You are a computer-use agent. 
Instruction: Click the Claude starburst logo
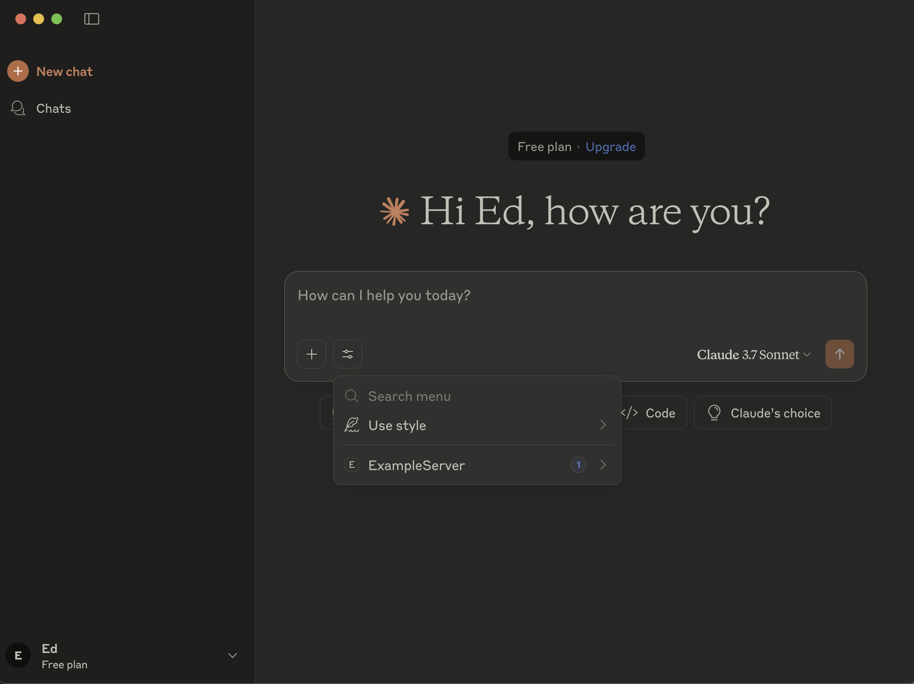394,211
